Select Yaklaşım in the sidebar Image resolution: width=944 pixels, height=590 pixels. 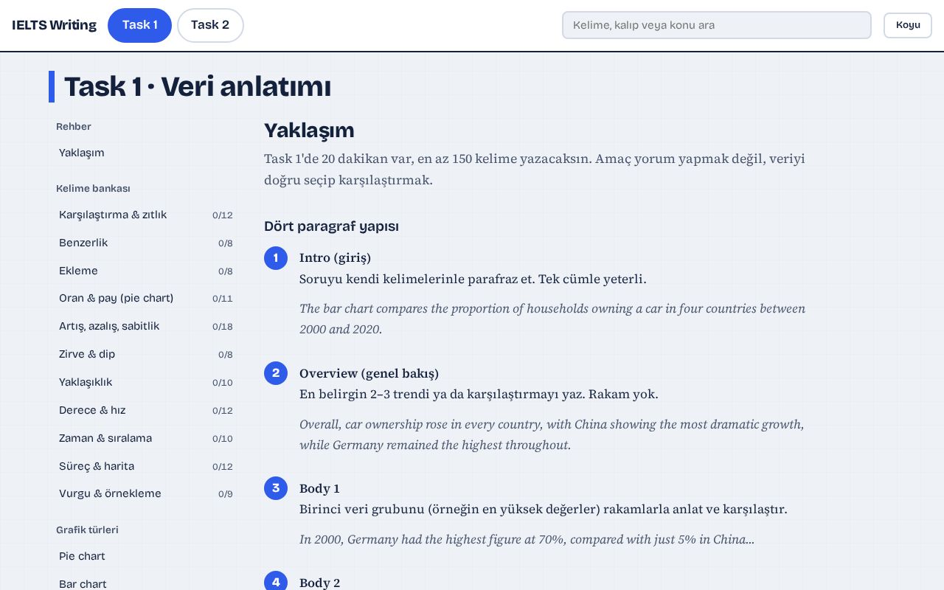[x=146, y=153]
